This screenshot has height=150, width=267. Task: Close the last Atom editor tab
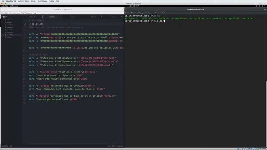(121, 17)
